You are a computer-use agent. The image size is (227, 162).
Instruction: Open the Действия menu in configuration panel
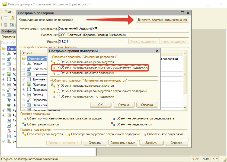click(8, 37)
